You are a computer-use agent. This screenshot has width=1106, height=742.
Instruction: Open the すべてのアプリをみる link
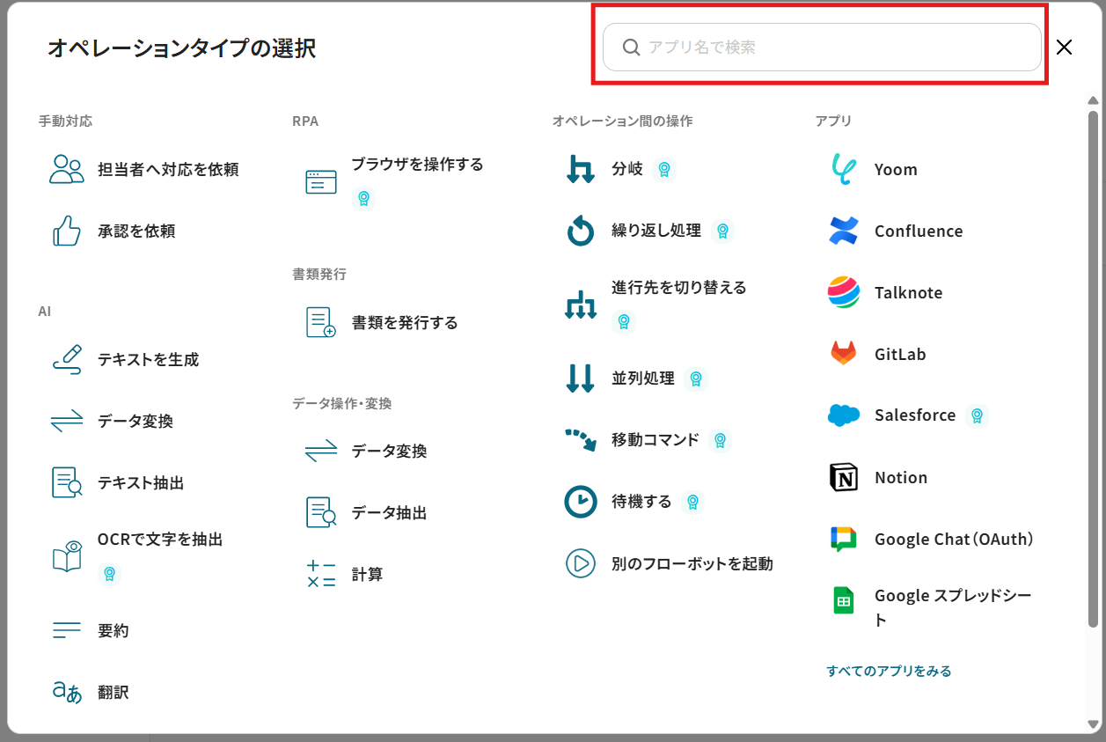(x=889, y=671)
